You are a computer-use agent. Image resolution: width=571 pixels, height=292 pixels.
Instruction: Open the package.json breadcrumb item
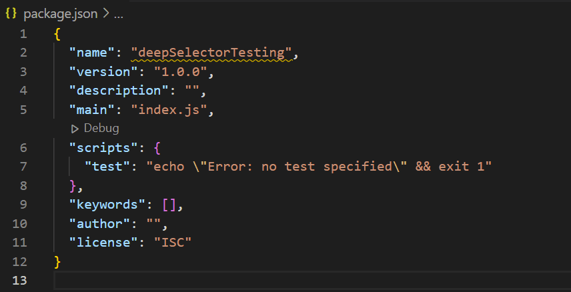[x=61, y=14]
